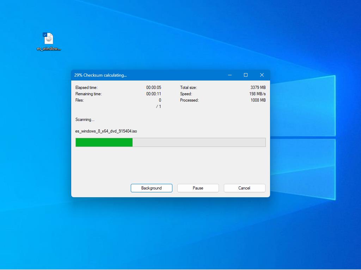Click the 'Remaining time:' label
The image size is (361, 270).
pyautogui.click(x=88, y=94)
